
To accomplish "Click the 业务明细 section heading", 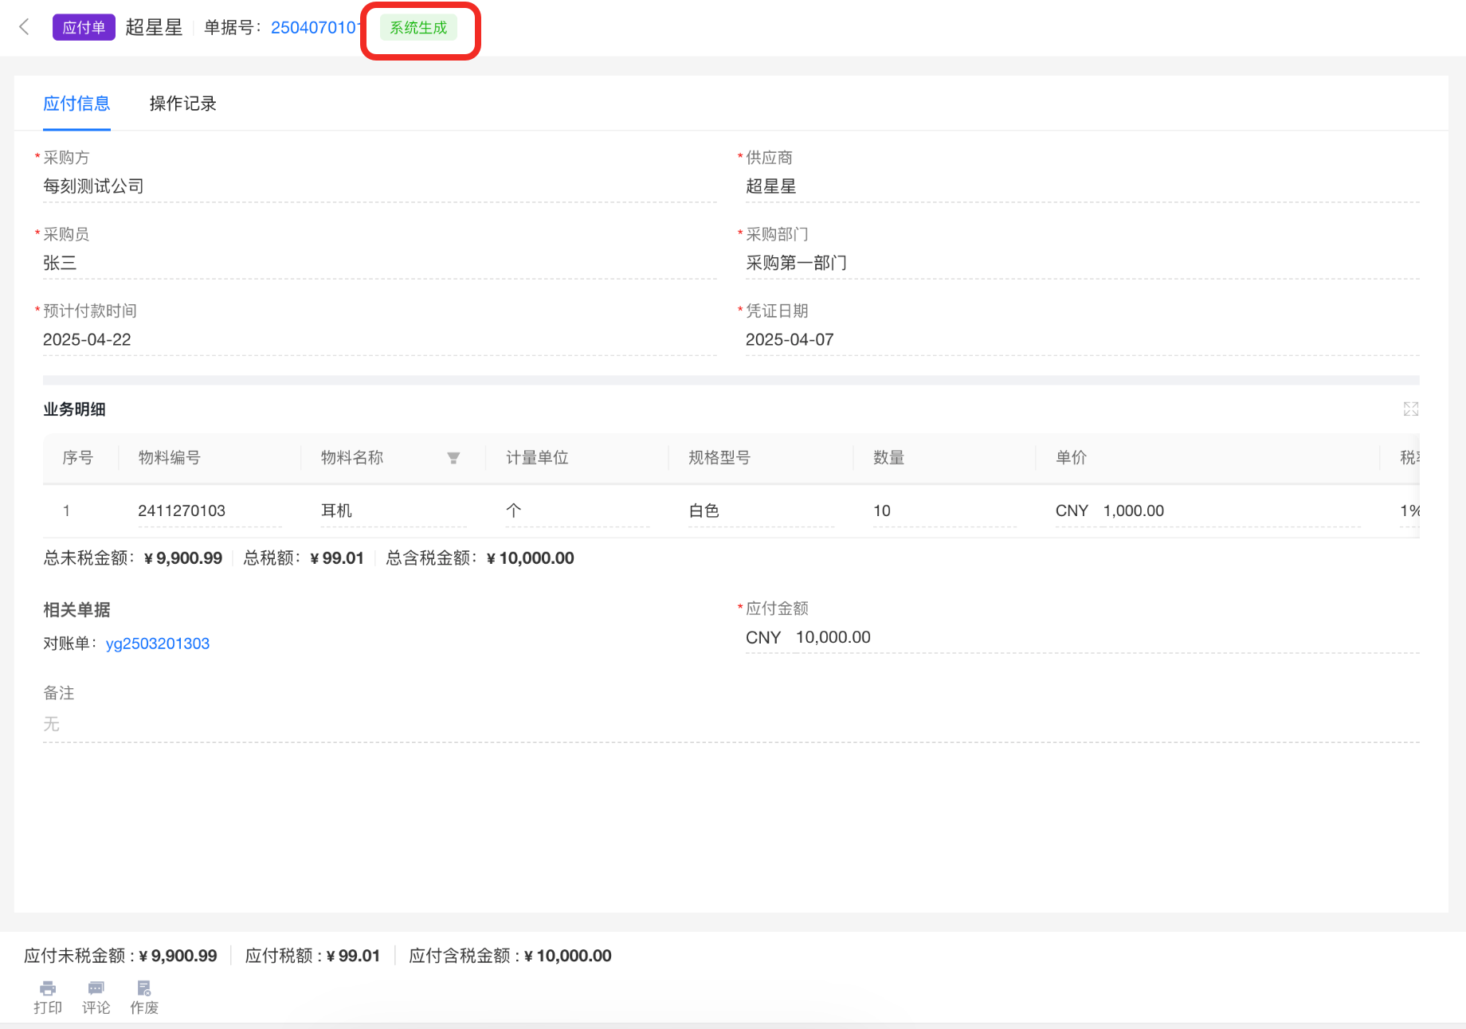I will click(x=74, y=409).
